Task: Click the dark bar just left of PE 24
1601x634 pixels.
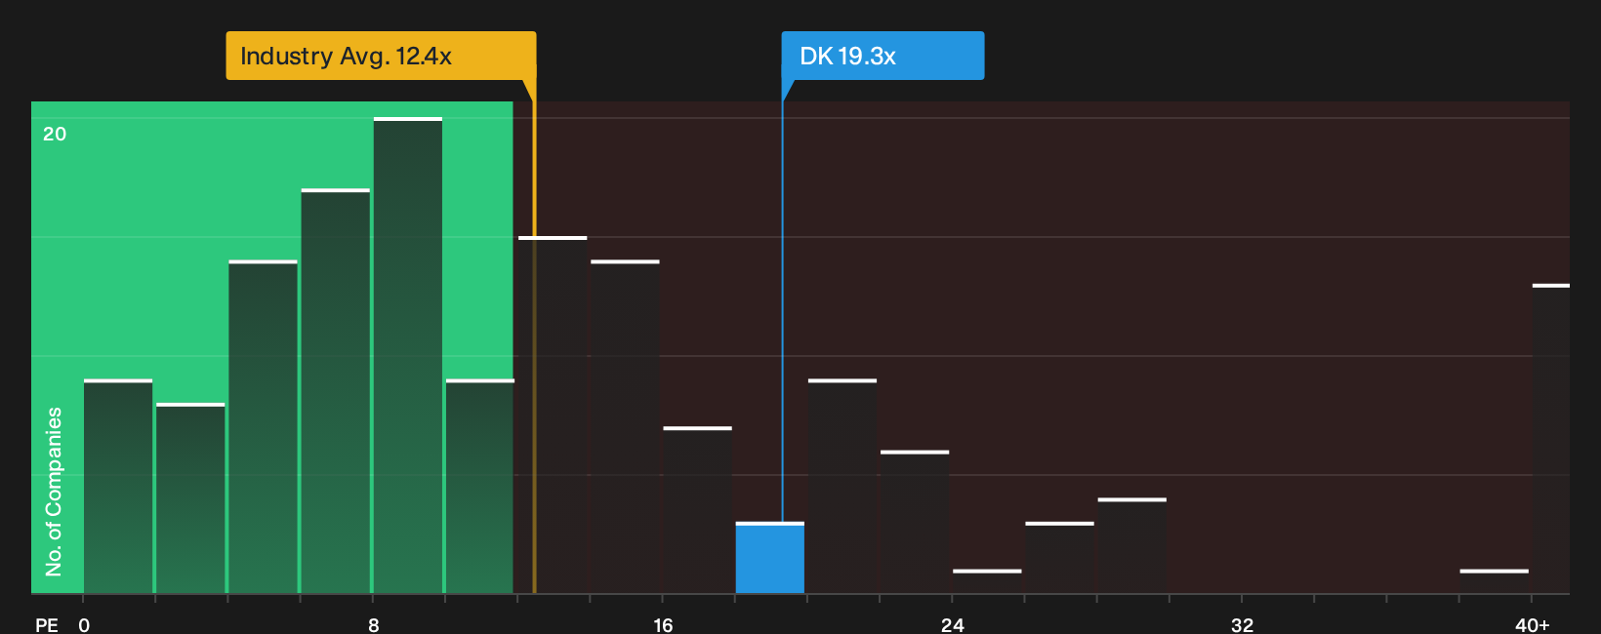Action: [x=915, y=522]
